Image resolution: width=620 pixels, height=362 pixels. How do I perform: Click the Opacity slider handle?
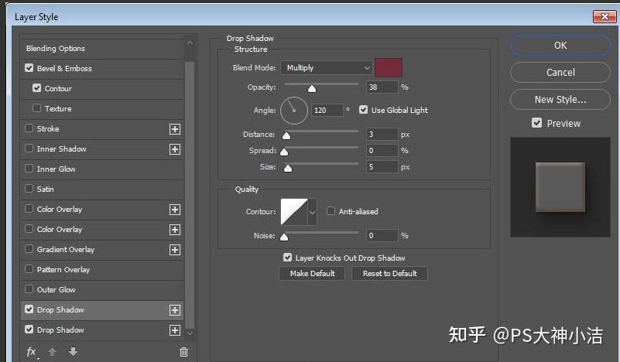coord(312,88)
